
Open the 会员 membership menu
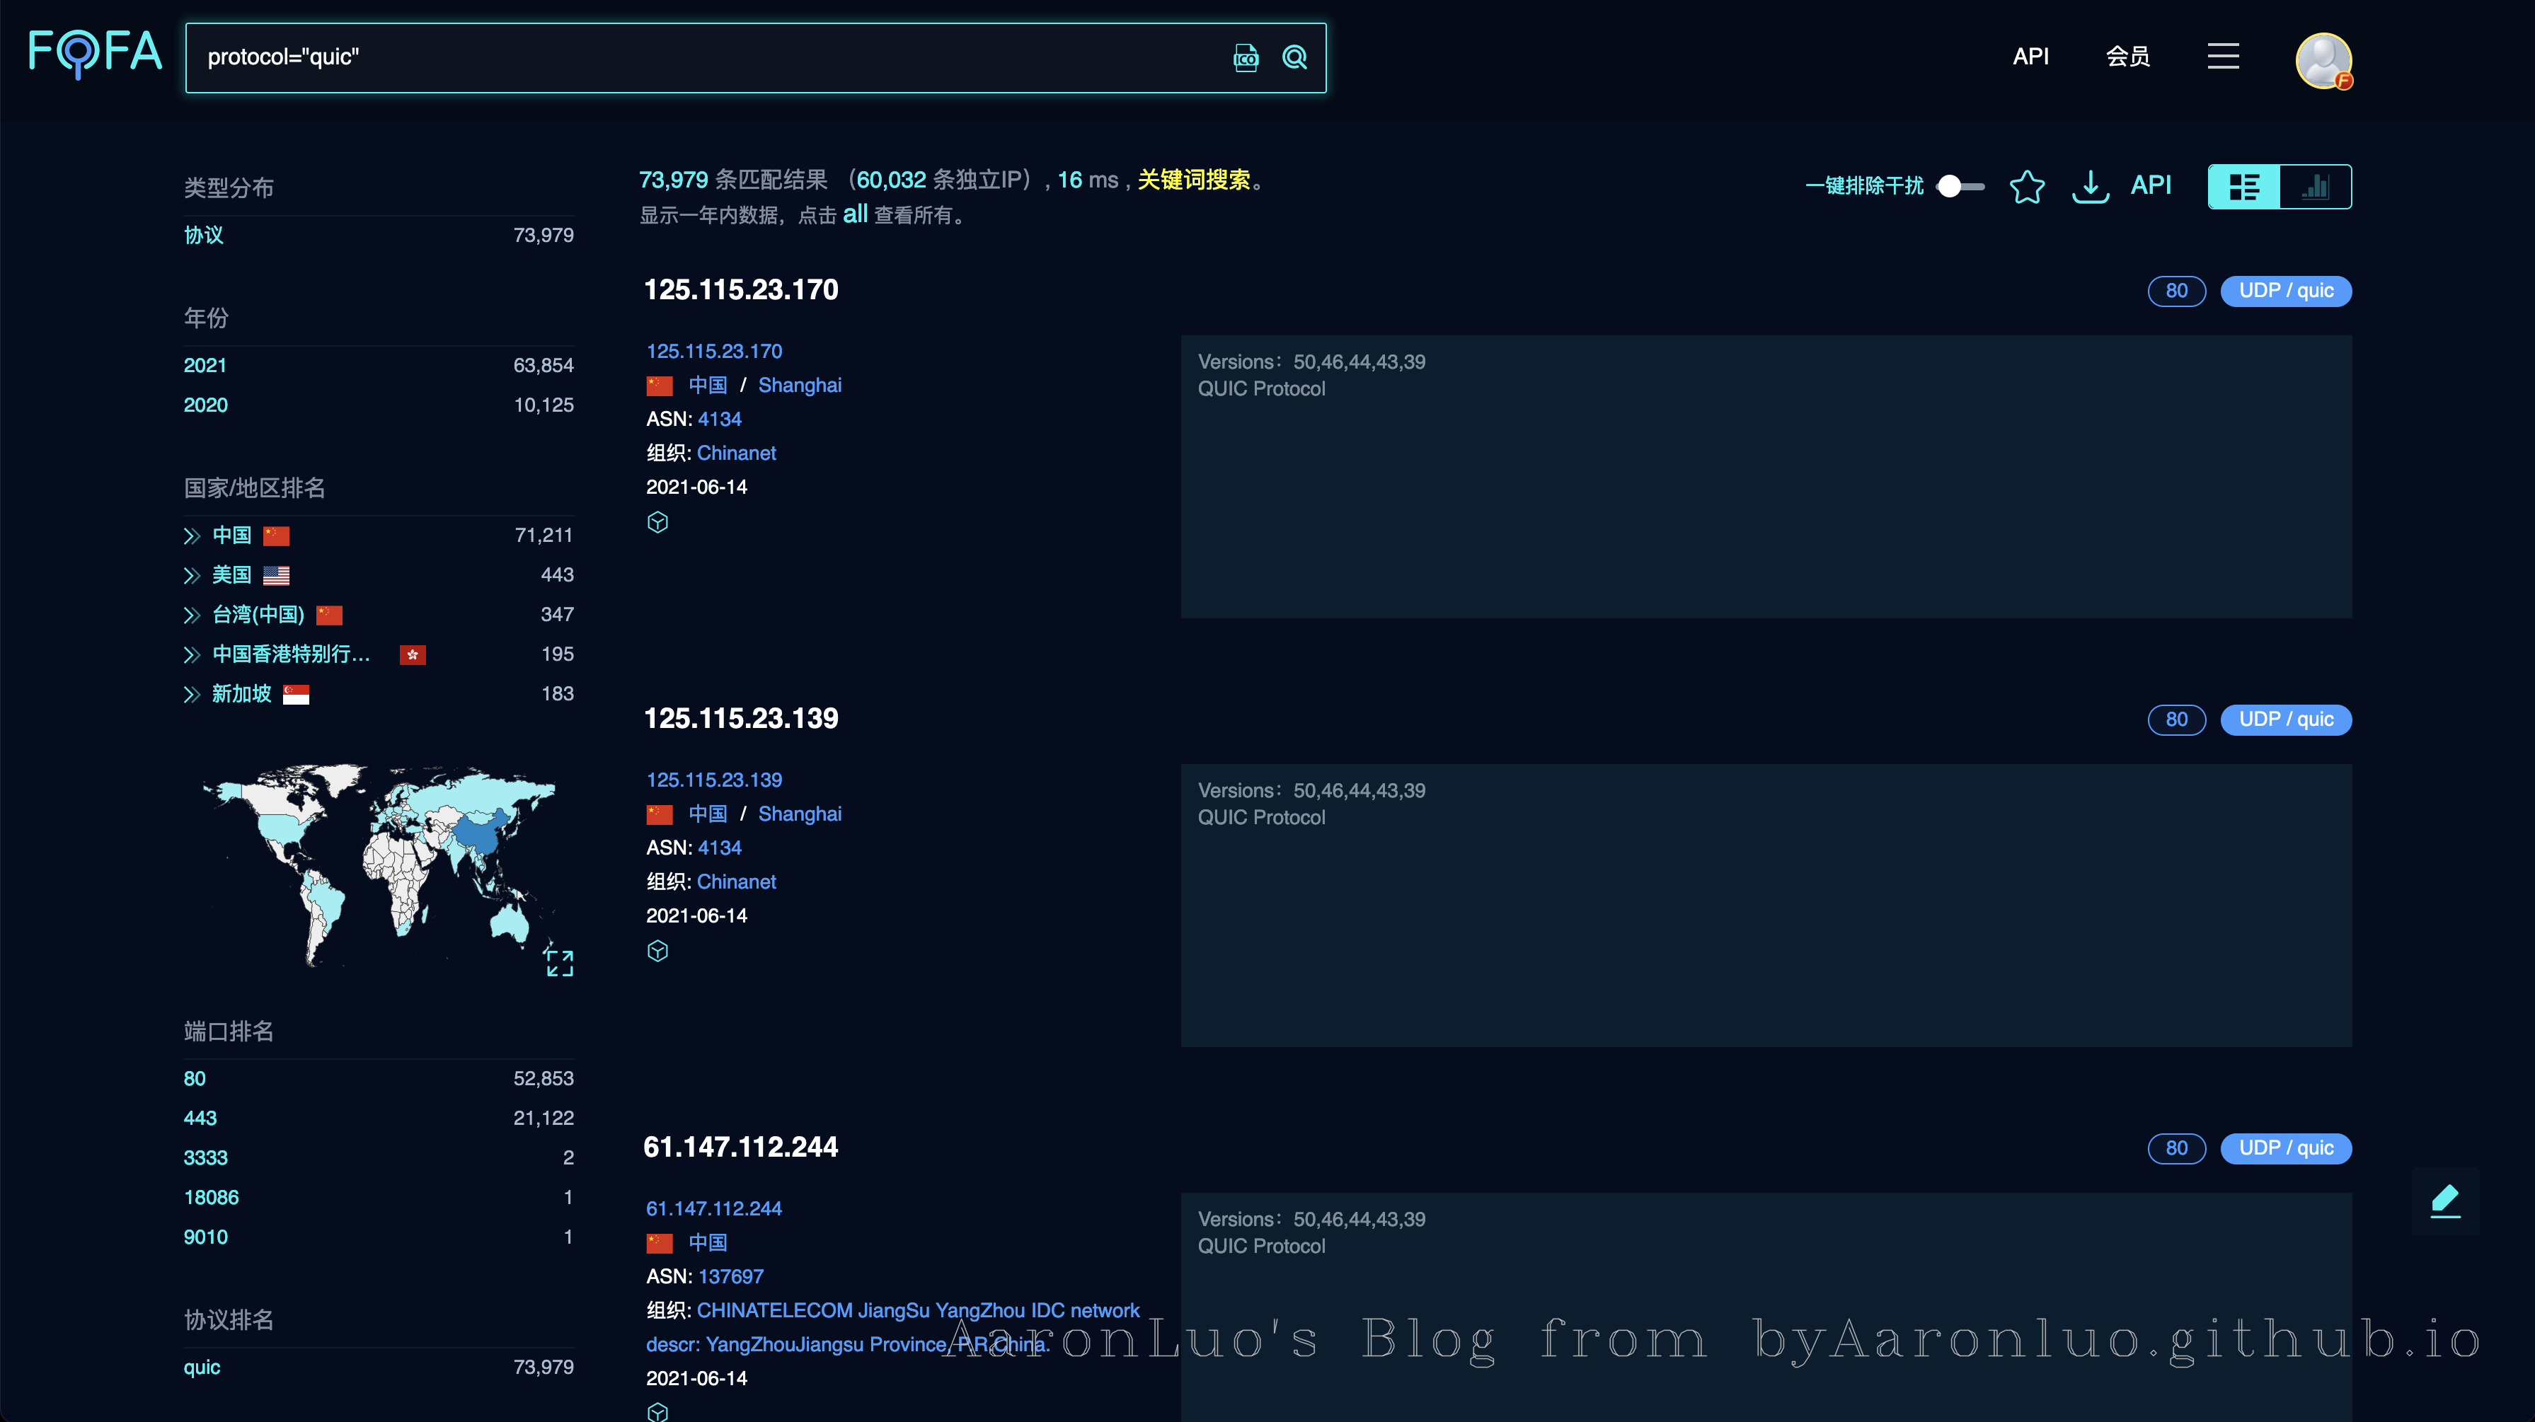point(2127,56)
